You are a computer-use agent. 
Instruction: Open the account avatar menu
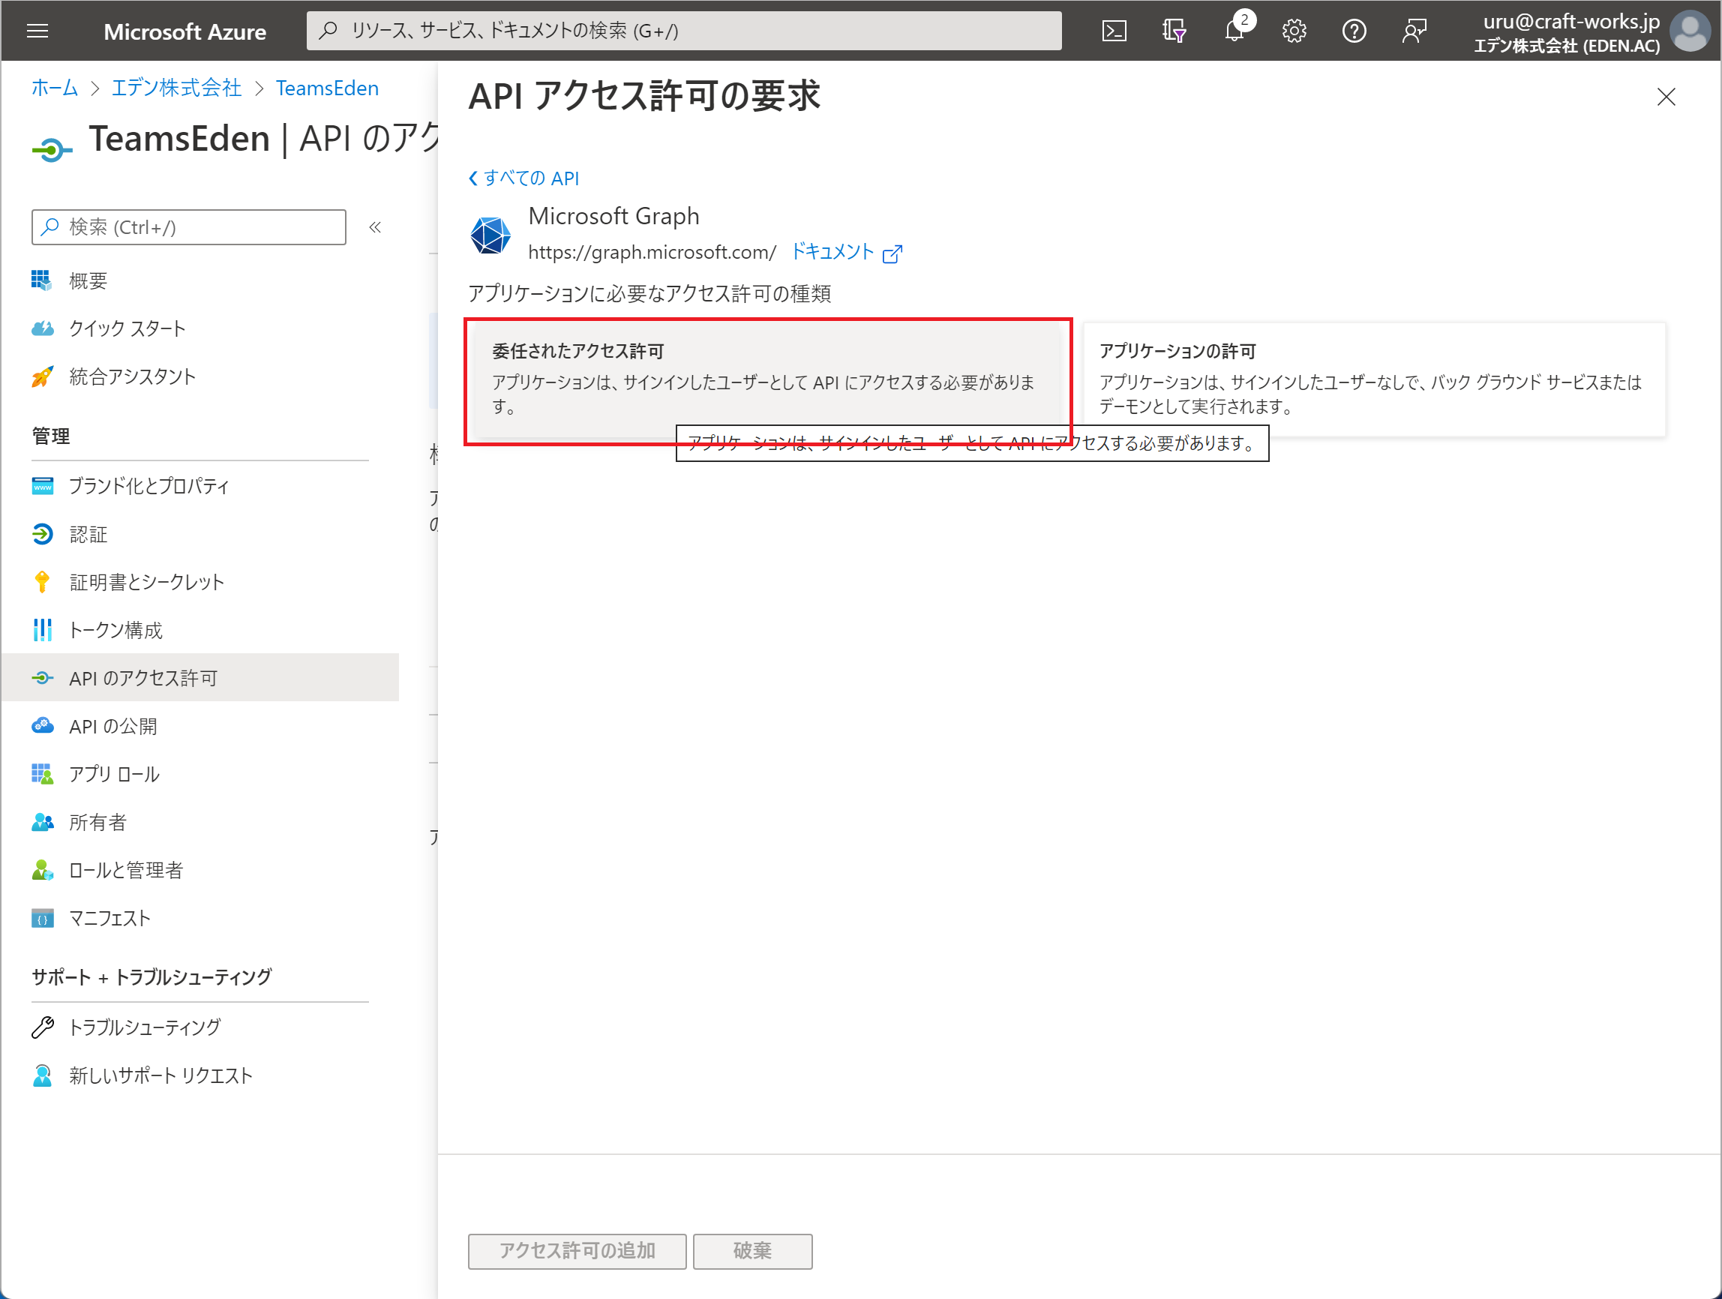[1690, 31]
